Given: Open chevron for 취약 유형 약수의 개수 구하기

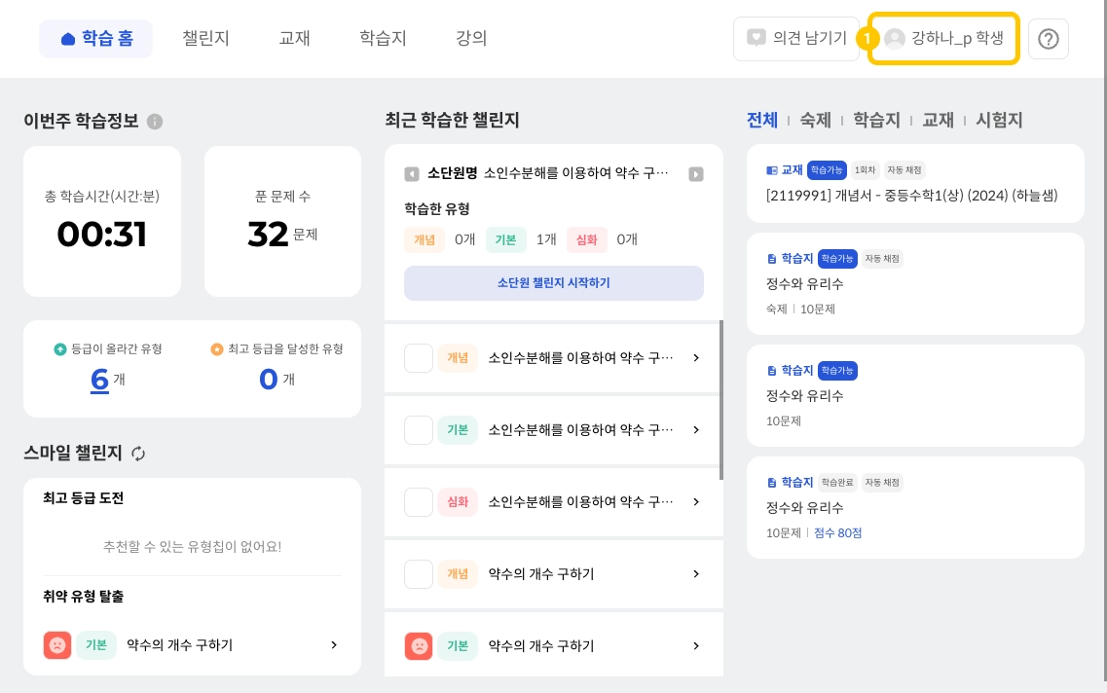Looking at the screenshot, I should point(334,645).
